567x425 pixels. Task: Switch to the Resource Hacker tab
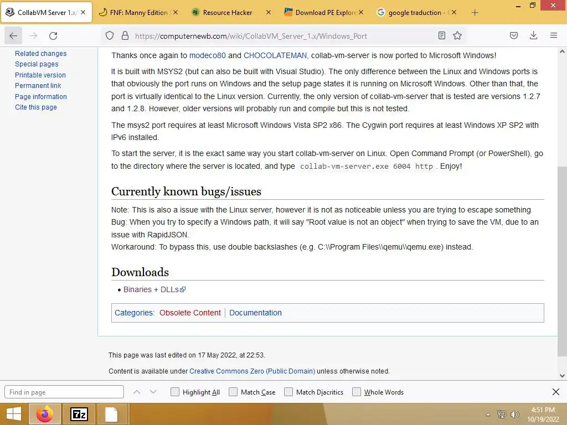(231, 12)
